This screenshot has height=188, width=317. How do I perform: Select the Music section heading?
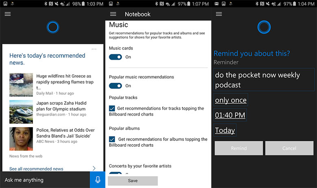(x=119, y=25)
